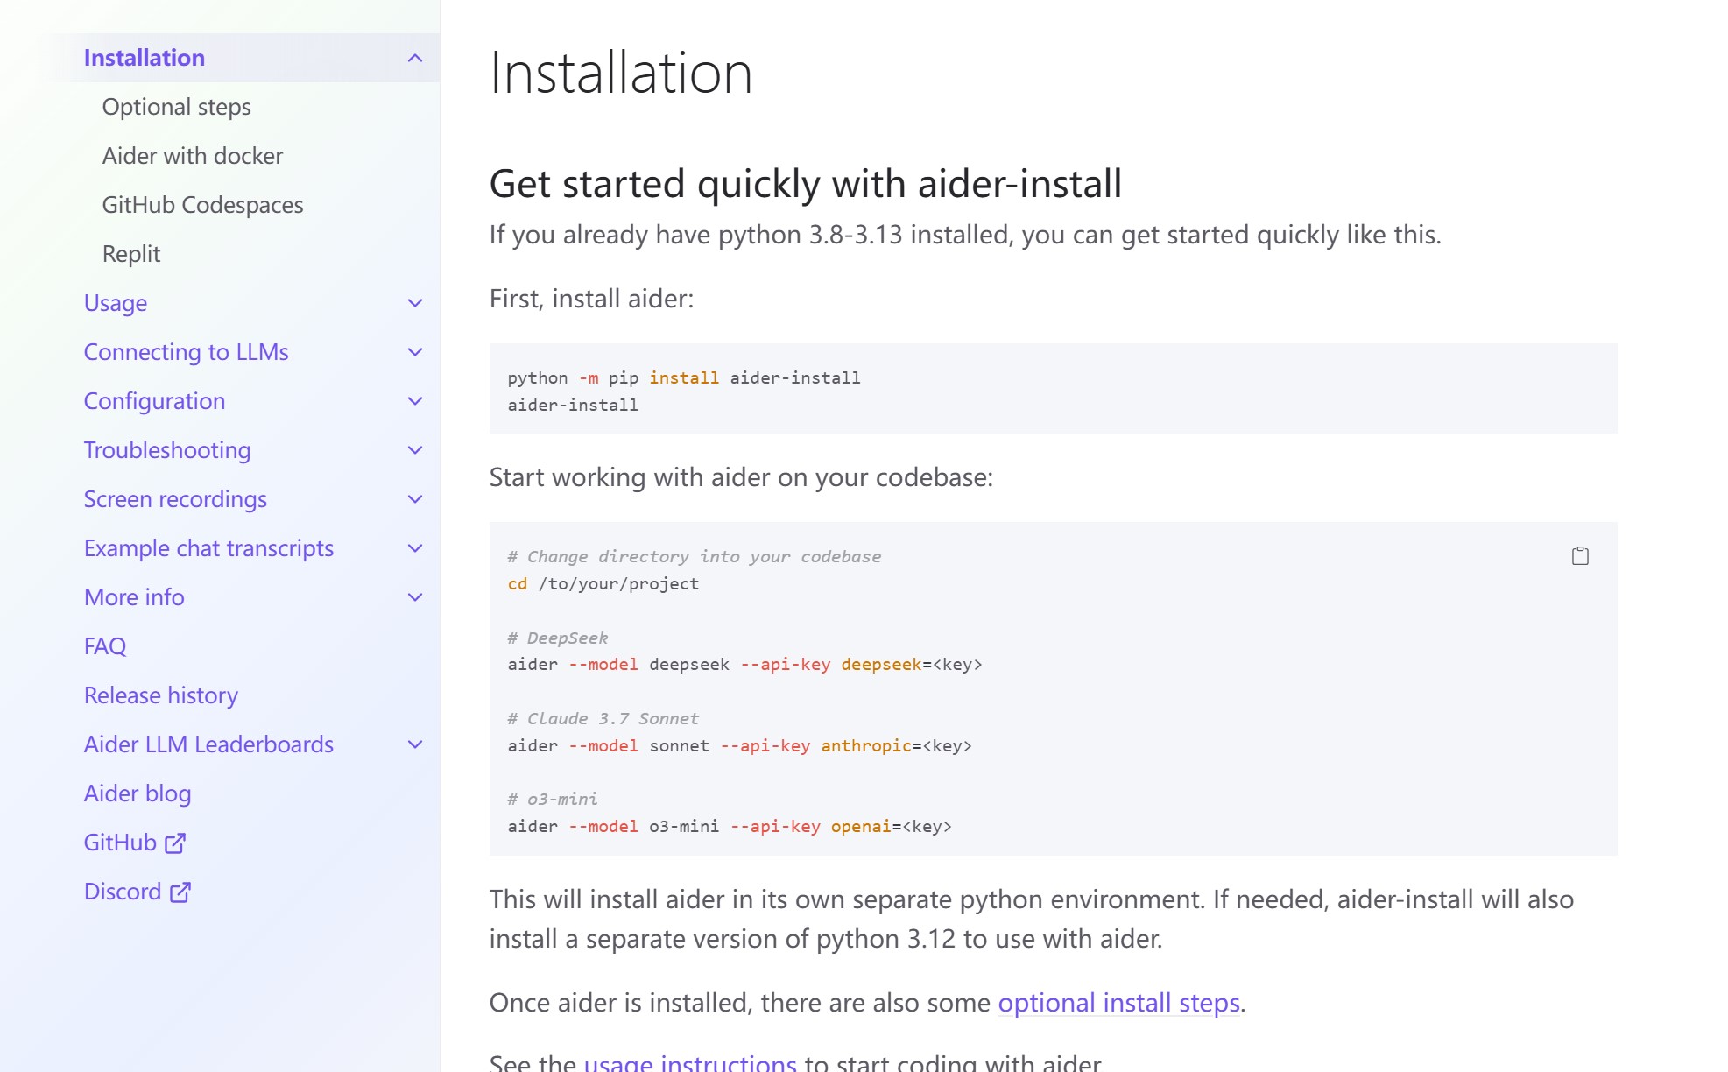Copy the codebase commands code block

click(1579, 556)
